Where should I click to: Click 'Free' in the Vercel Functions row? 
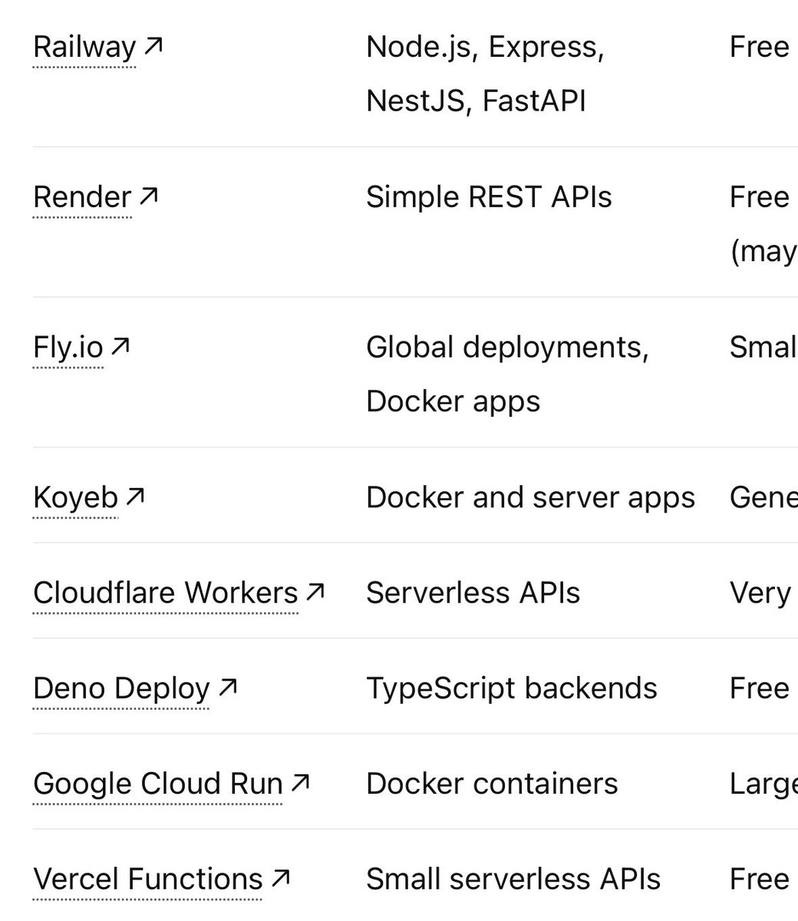point(760,879)
